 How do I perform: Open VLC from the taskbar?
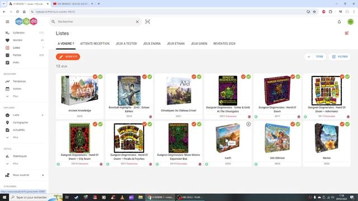(122, 197)
